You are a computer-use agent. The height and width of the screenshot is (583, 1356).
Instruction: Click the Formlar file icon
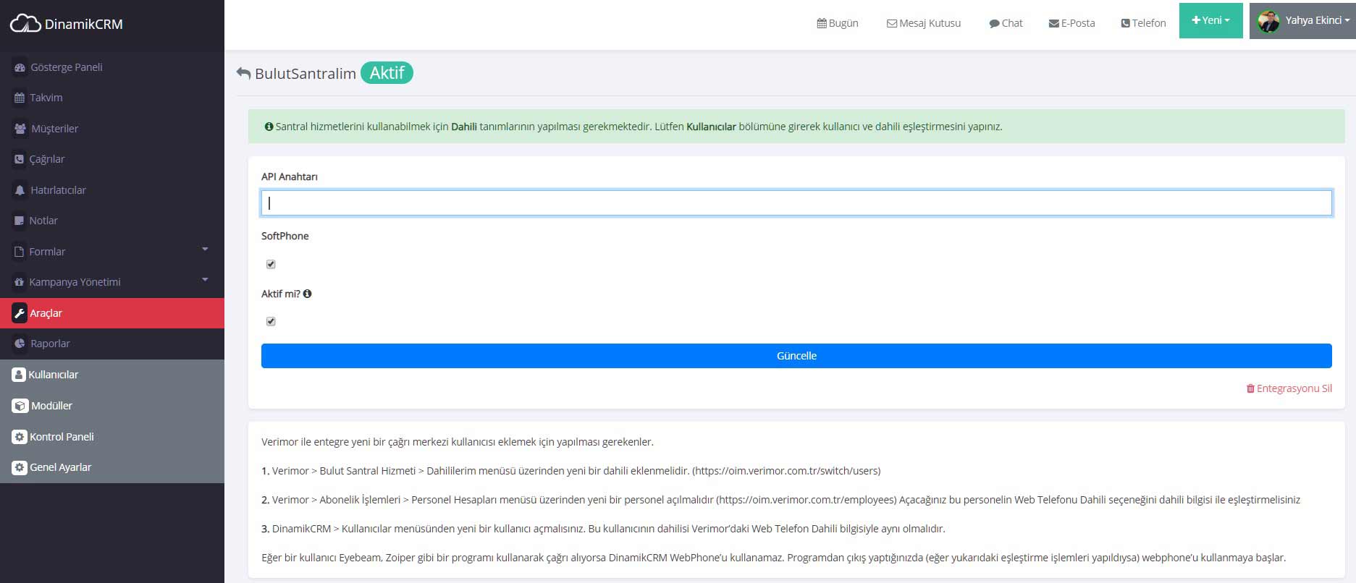pyautogui.click(x=20, y=252)
